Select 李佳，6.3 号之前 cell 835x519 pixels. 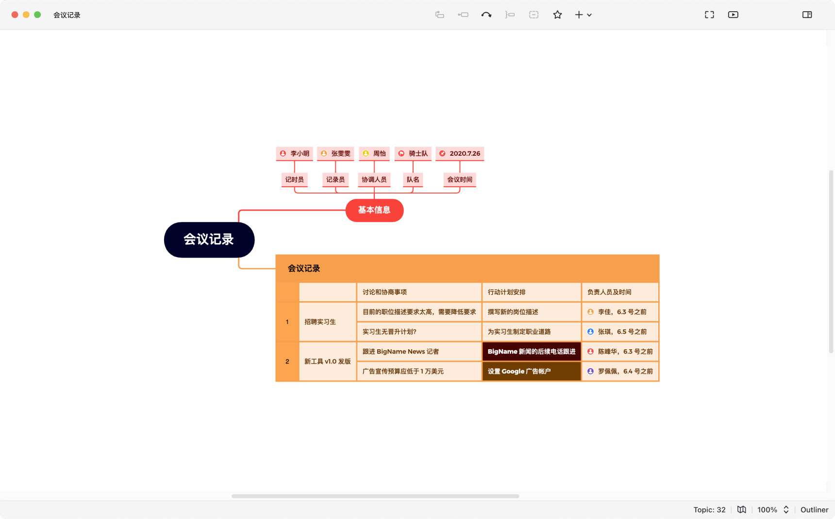pyautogui.click(x=620, y=312)
